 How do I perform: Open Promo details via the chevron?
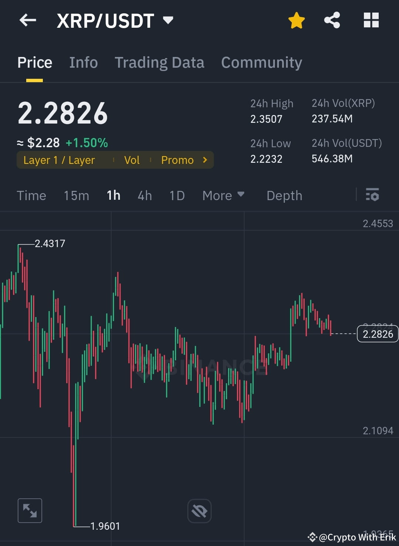click(205, 160)
